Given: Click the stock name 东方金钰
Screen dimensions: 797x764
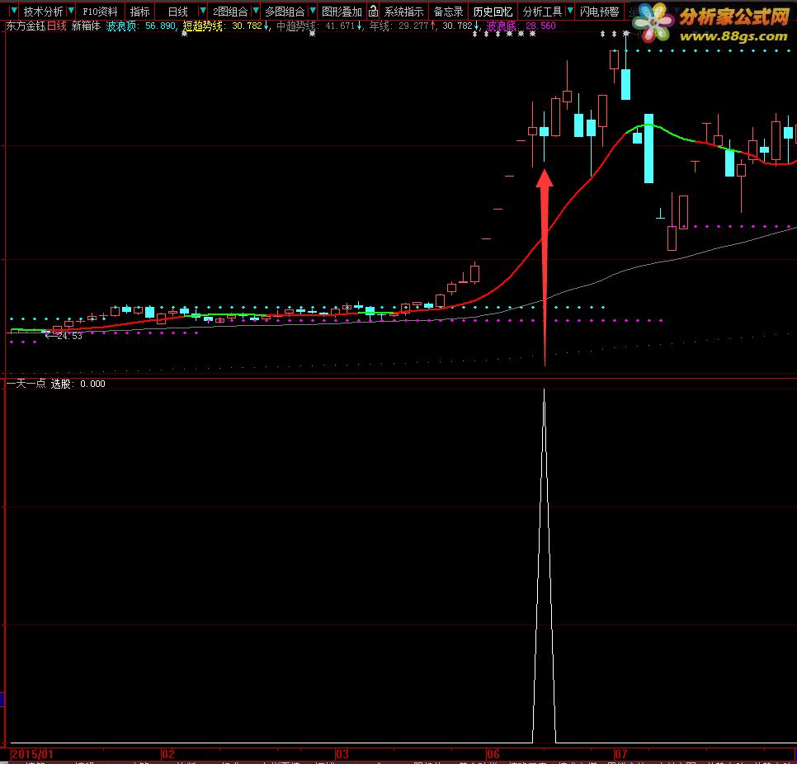Looking at the screenshot, I should pos(26,26).
